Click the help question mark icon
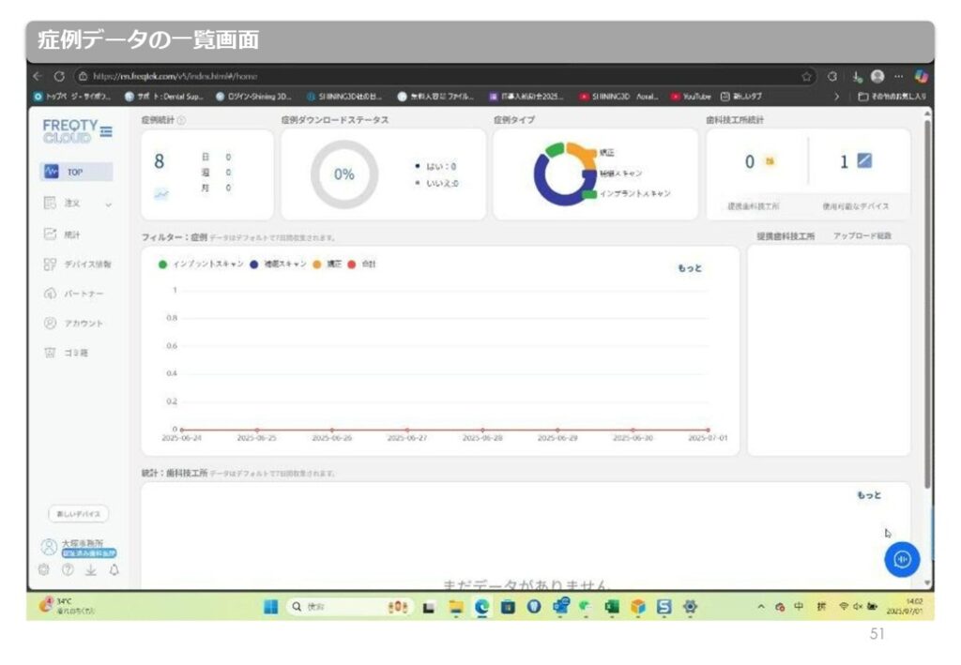This screenshot has height=665, width=961. pos(68,569)
